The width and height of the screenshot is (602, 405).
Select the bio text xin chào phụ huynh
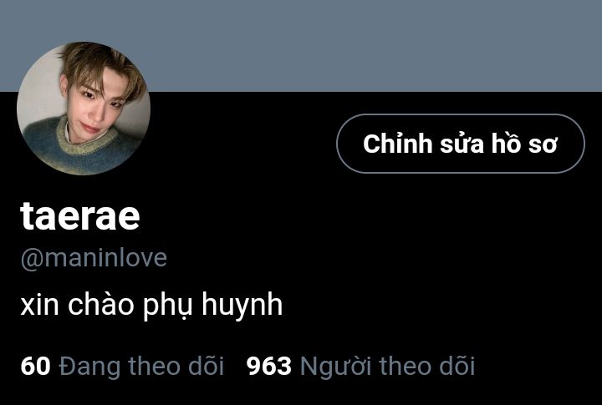tap(151, 306)
